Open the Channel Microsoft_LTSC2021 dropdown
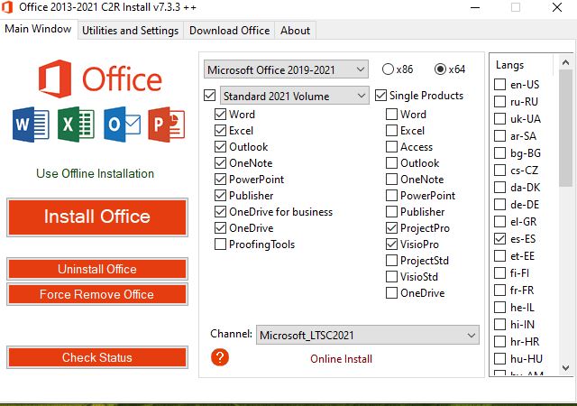Viewport: 577px width, 406px height. (x=368, y=335)
